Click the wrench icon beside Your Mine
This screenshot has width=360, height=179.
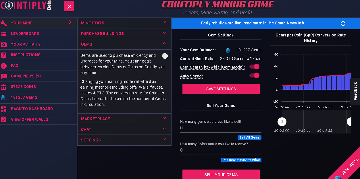tap(4, 23)
